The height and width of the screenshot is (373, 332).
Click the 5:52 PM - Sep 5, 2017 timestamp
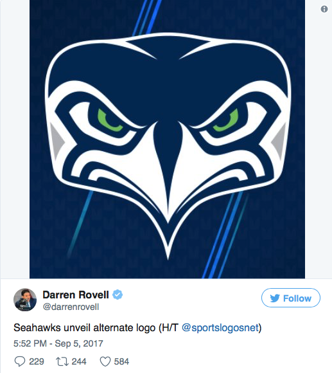(58, 343)
